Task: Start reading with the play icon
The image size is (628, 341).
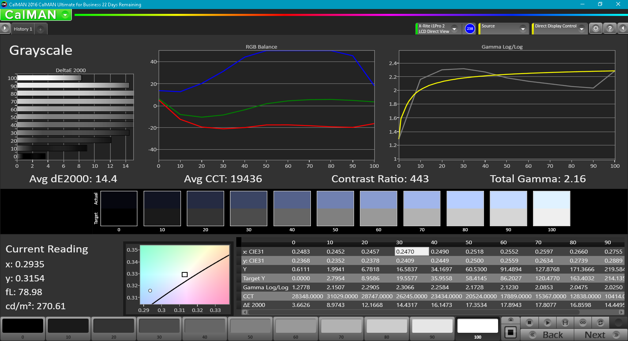Action: pyautogui.click(x=547, y=323)
